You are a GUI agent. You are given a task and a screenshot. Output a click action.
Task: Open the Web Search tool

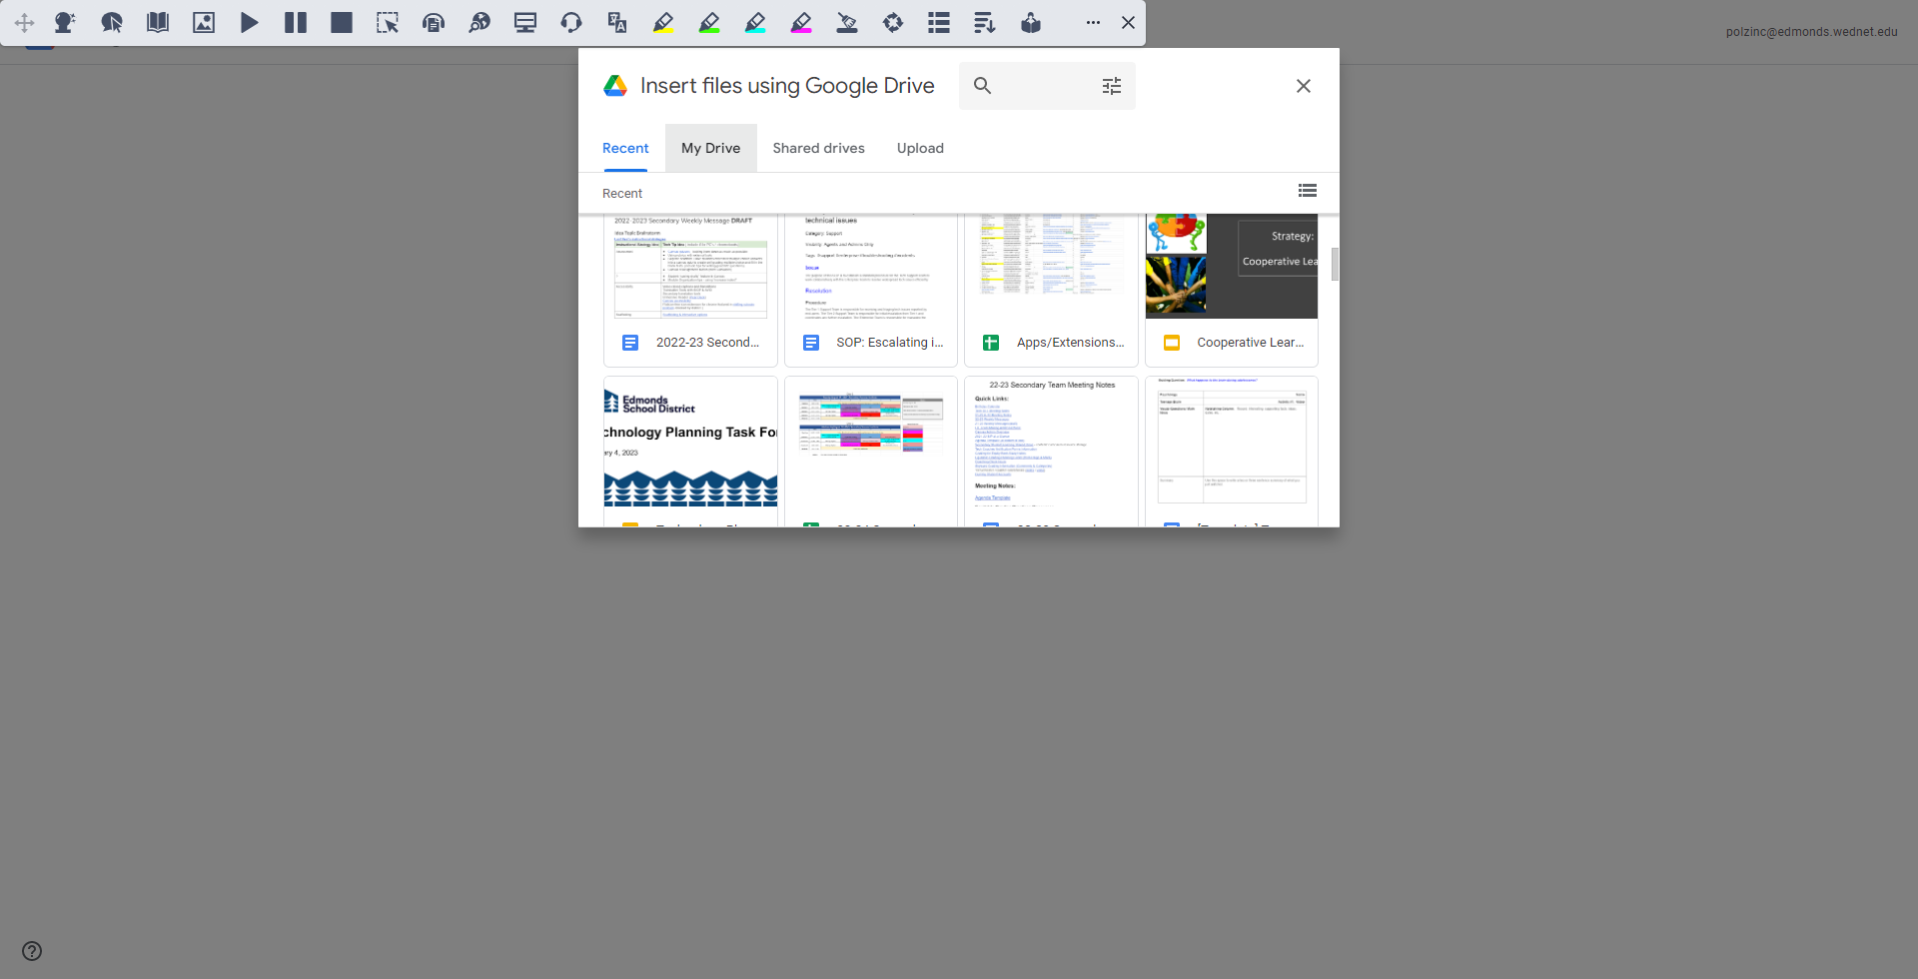pos(479,23)
